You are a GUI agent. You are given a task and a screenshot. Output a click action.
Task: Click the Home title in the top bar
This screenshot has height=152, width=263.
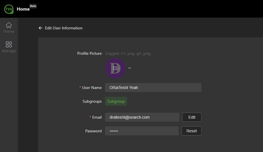tap(23, 9)
